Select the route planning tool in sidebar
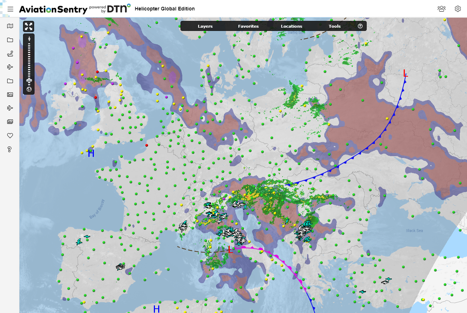 10,54
